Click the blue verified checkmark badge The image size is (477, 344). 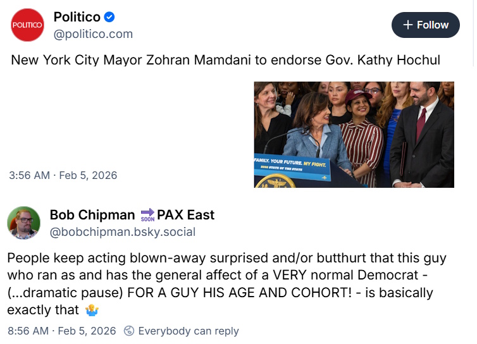click(109, 17)
